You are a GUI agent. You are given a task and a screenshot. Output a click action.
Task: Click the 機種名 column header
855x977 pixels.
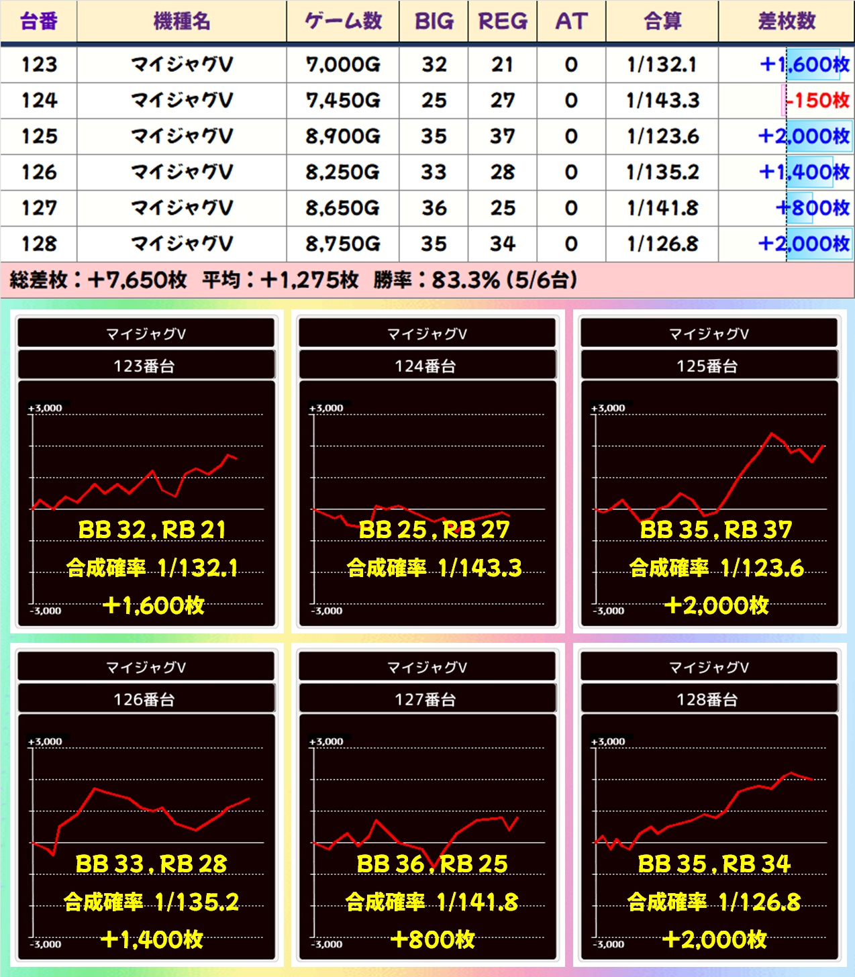182,21
